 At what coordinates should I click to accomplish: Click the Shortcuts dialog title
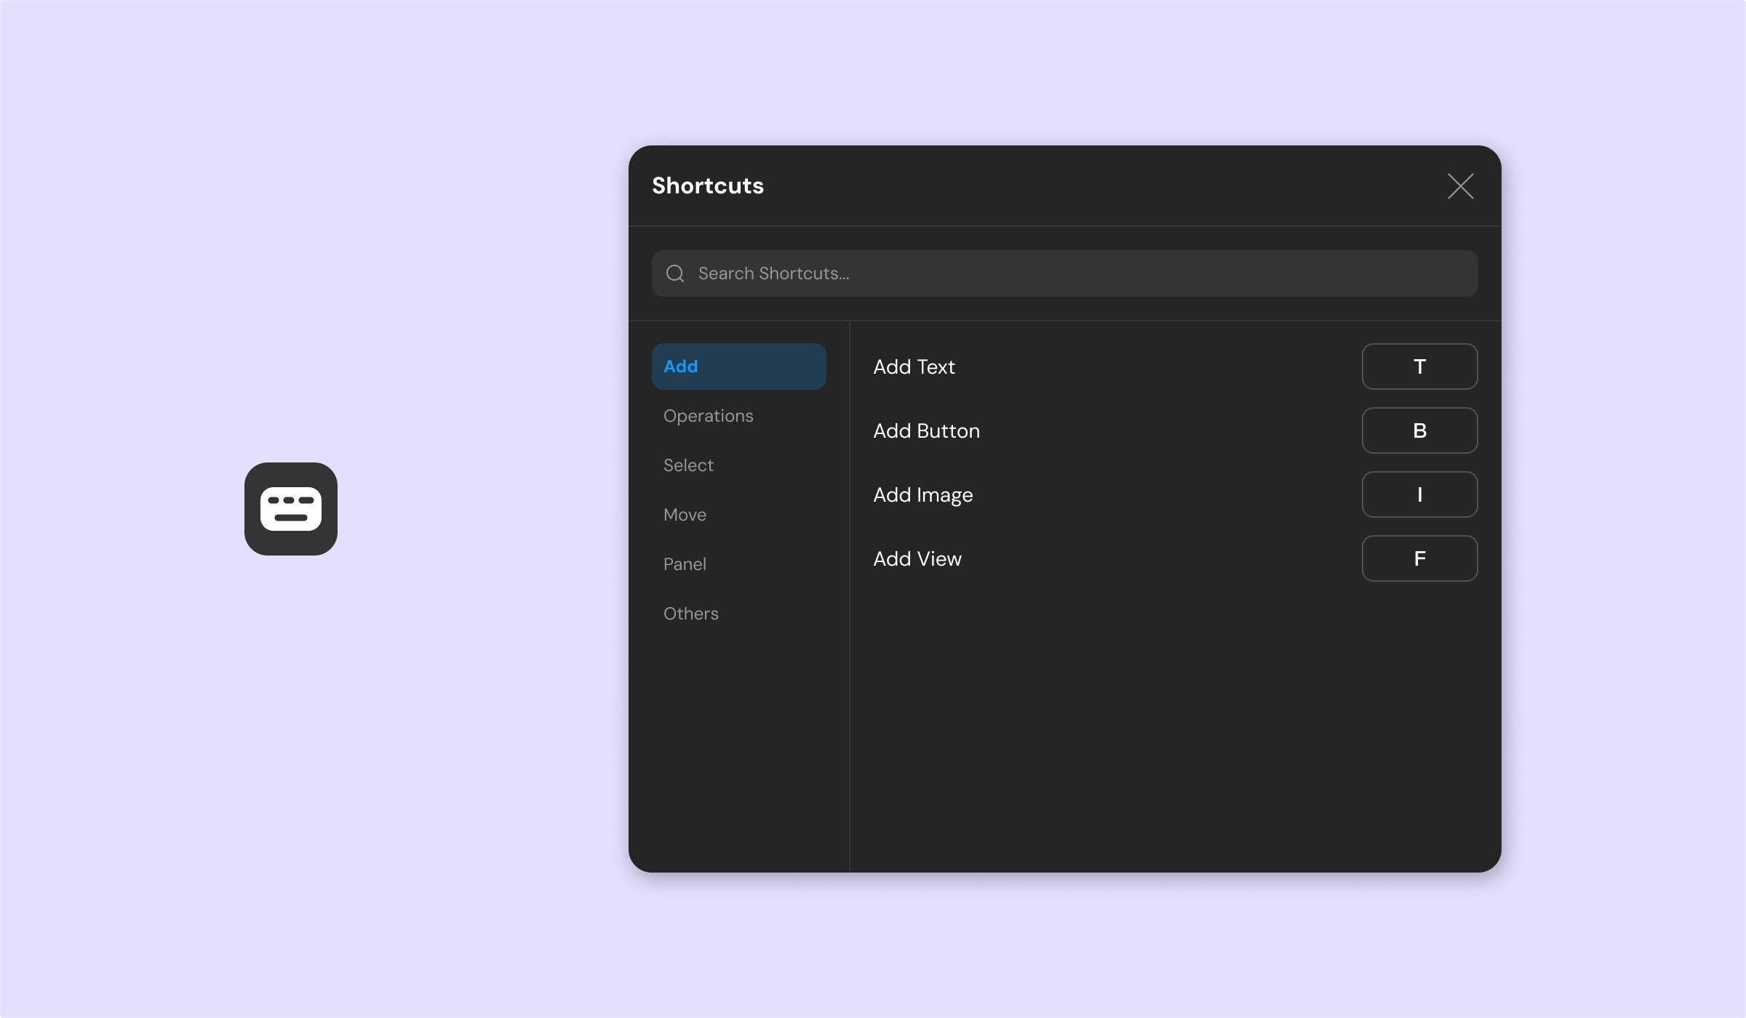click(708, 185)
